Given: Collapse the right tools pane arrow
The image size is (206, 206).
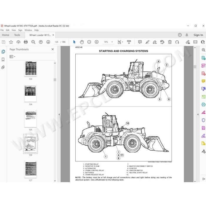Looking at the screenshot, I should pos(198,114).
